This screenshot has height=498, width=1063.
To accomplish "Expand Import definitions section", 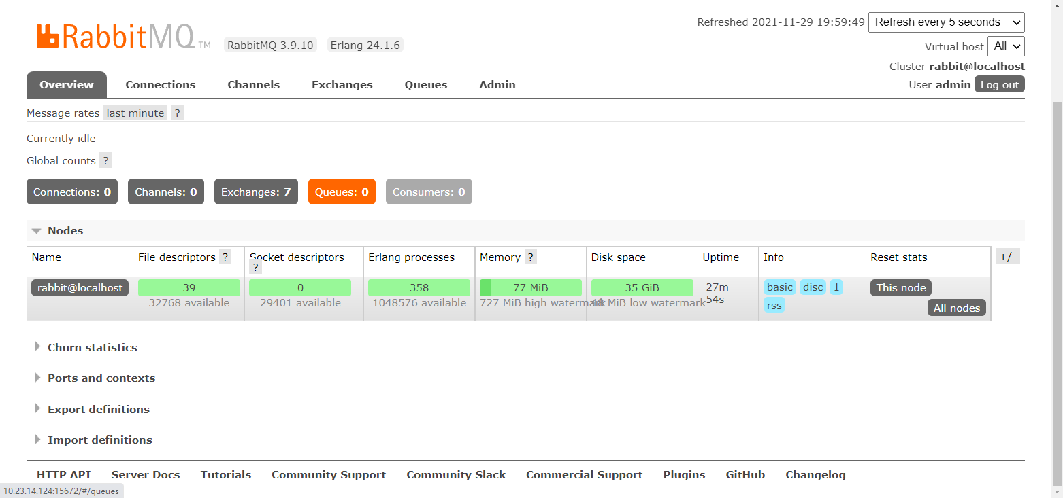I will (93, 440).
